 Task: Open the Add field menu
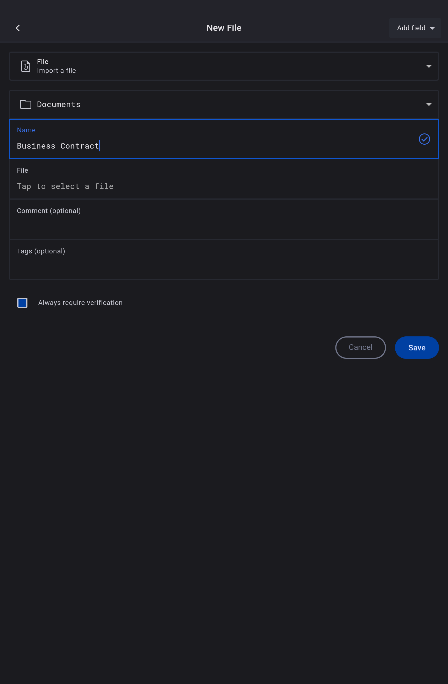[411, 28]
